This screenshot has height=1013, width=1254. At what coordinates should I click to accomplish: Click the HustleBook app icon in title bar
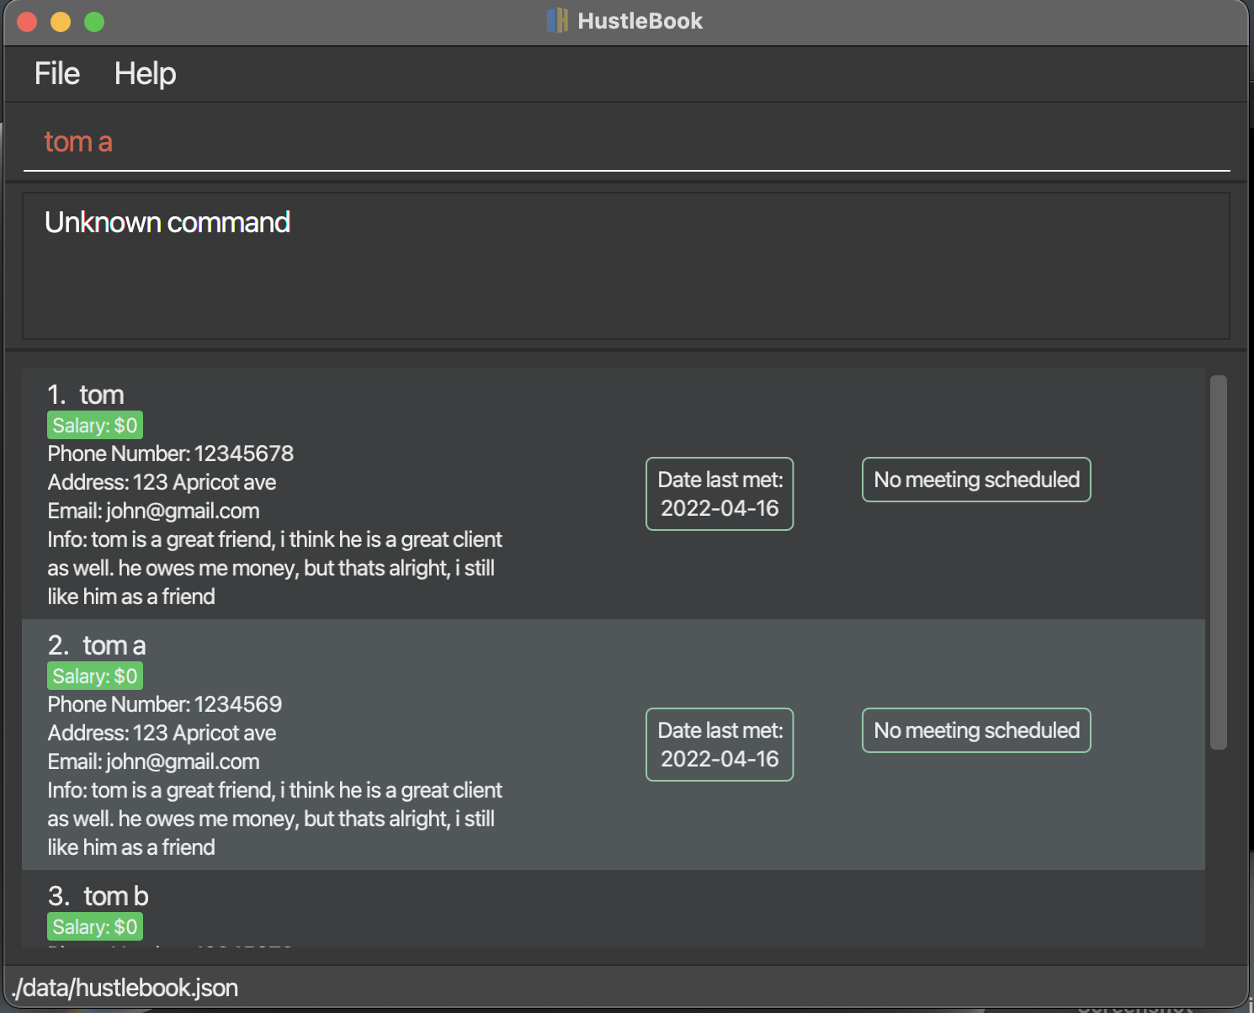point(557,20)
